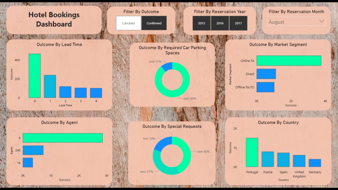The image size is (338, 190).
Task: Select the lead time 4 bar
Action: pyautogui.click(x=96, y=93)
